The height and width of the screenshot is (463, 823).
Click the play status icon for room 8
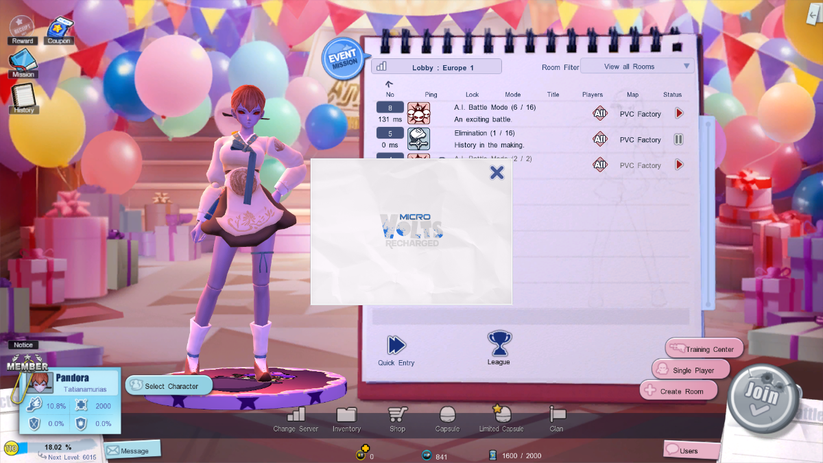coord(679,113)
